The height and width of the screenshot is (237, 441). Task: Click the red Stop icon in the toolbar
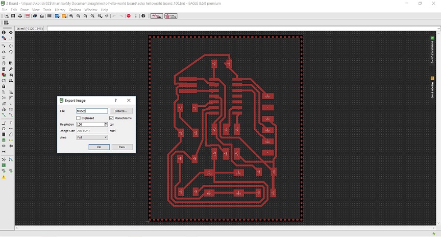(129, 16)
